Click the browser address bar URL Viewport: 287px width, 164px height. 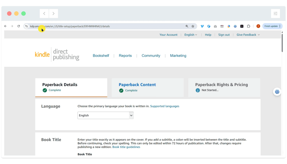point(70,26)
